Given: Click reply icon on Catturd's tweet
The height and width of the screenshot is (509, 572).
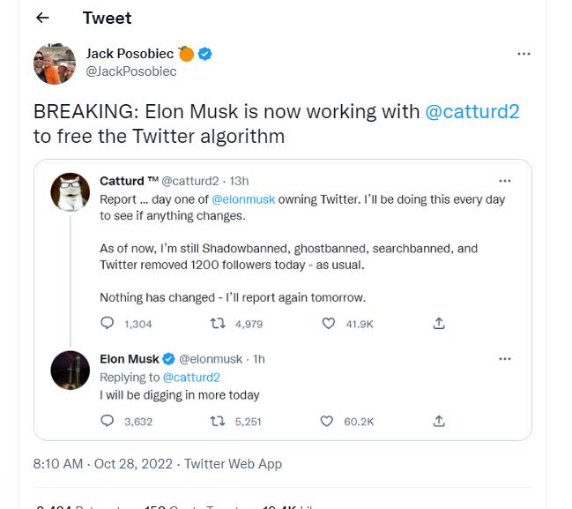Looking at the screenshot, I should point(107,324).
